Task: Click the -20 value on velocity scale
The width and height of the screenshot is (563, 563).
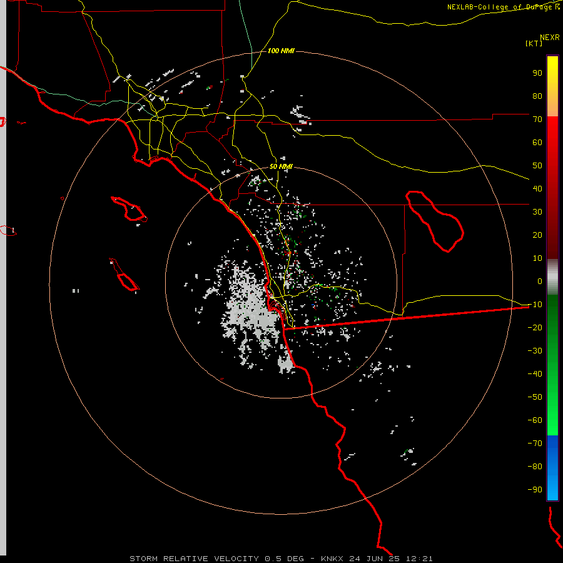Action: pos(535,328)
